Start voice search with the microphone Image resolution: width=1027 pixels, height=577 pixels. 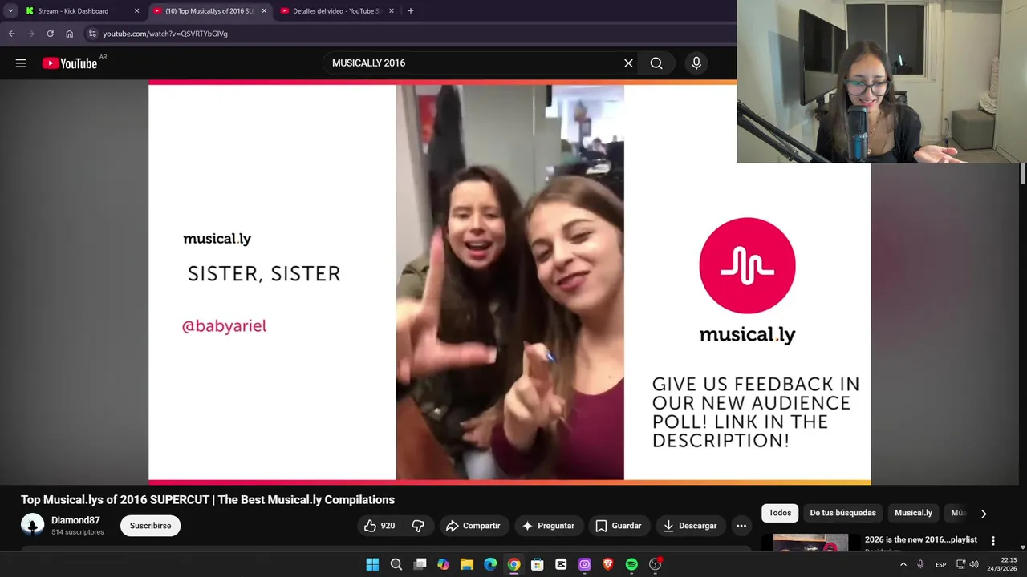point(696,63)
